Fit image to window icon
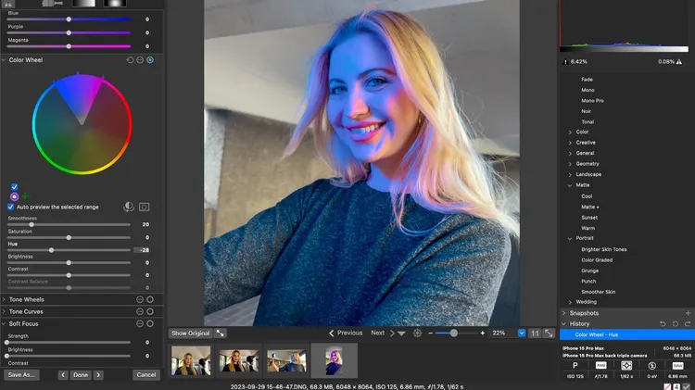The height and width of the screenshot is (390, 695). coord(549,333)
